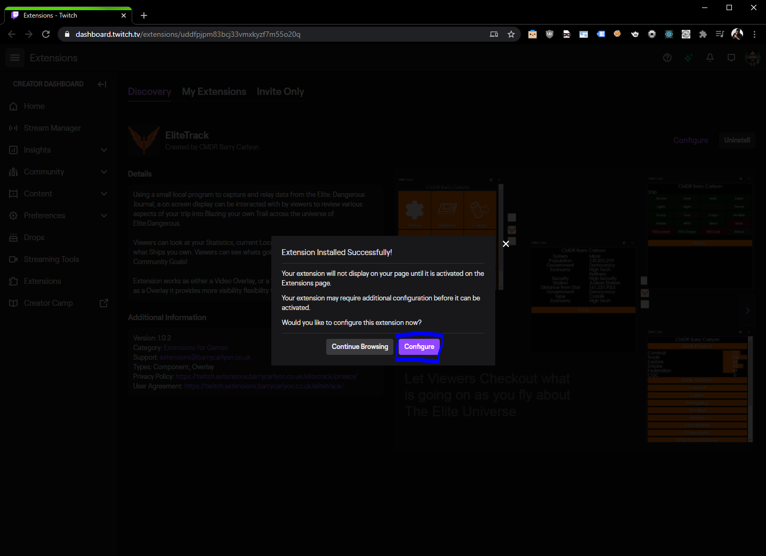Collapse the Creator Dashboard sidebar
Image resolution: width=766 pixels, height=556 pixels.
102,84
